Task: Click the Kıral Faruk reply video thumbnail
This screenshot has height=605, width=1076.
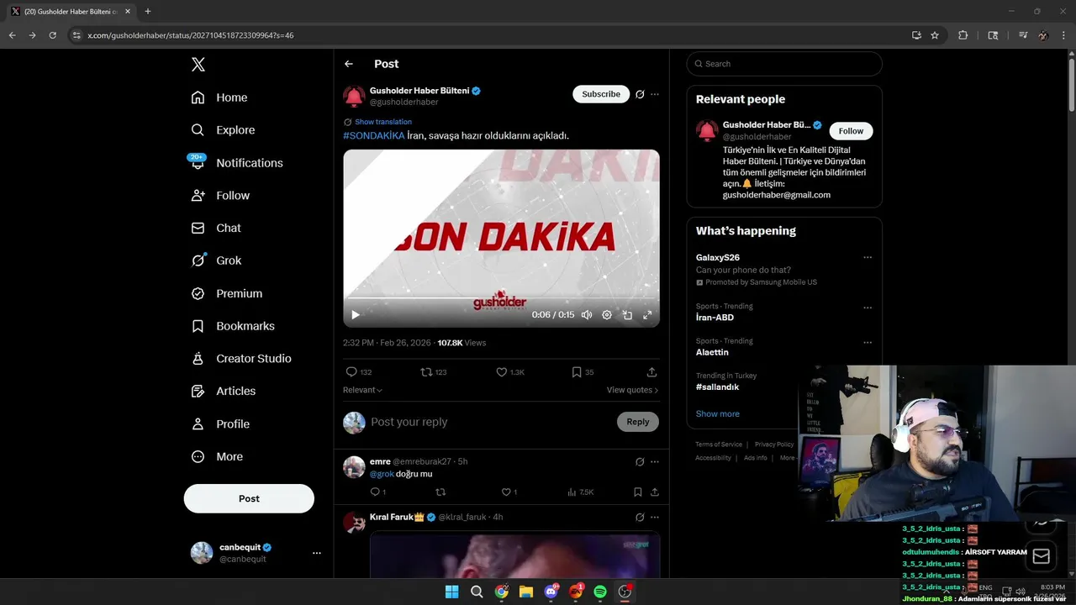Action: click(x=514, y=555)
